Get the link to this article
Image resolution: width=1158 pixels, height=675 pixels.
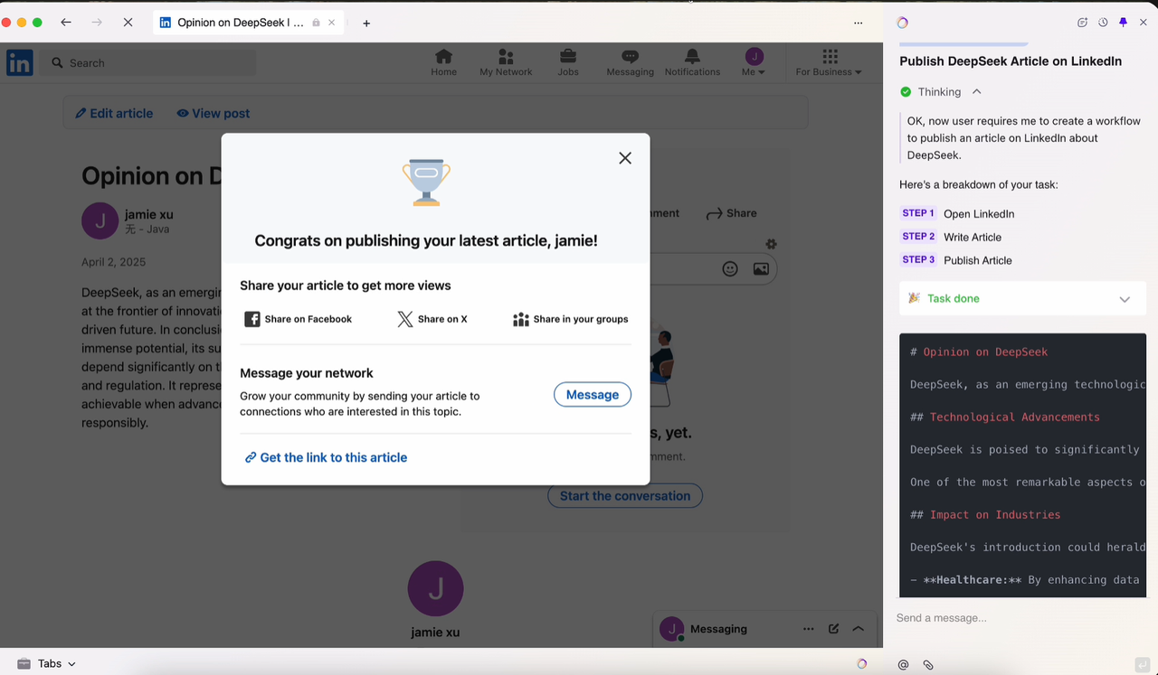[x=326, y=457]
